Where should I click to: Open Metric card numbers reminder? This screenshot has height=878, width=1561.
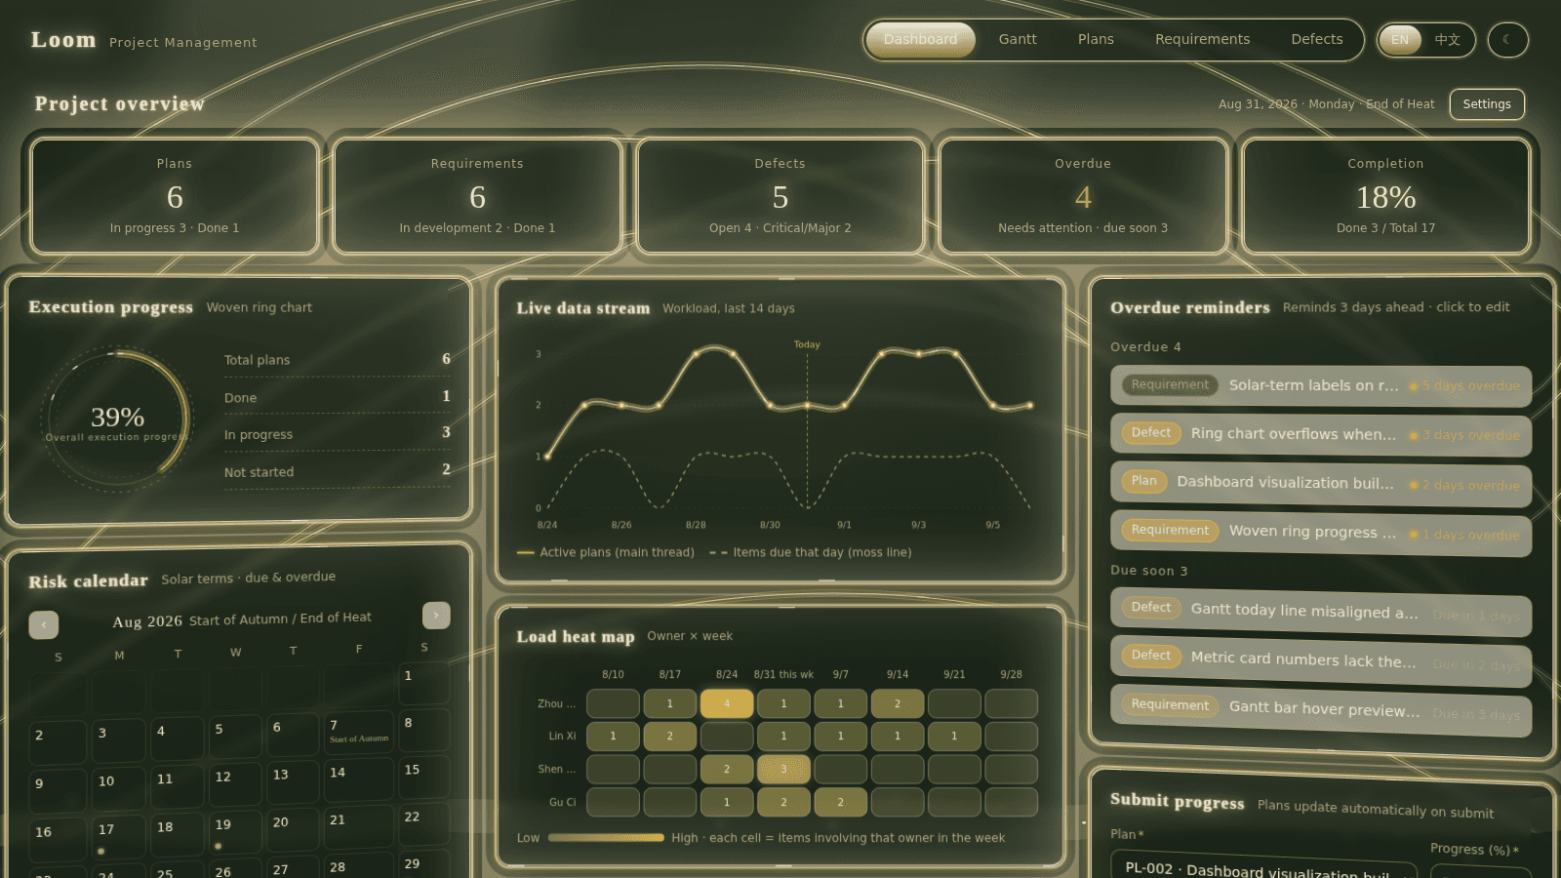(1321, 660)
